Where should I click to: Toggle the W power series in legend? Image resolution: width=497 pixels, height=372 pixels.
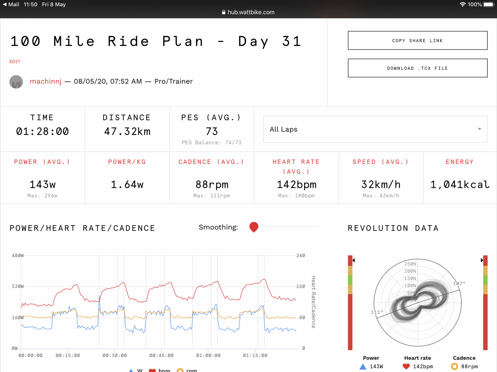coord(136,370)
